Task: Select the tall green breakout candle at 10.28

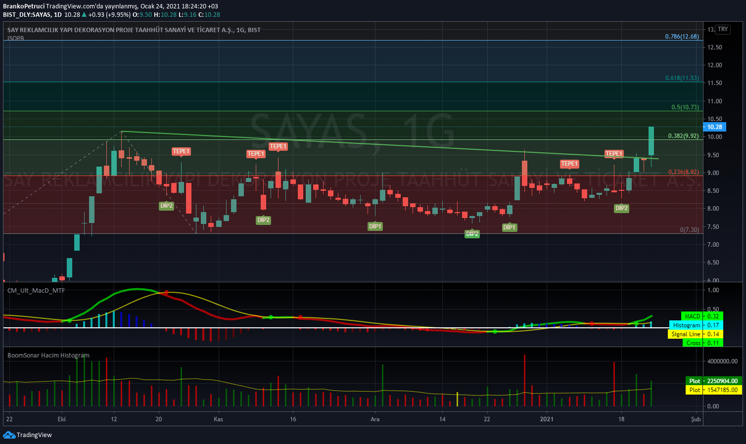Action: coord(651,141)
